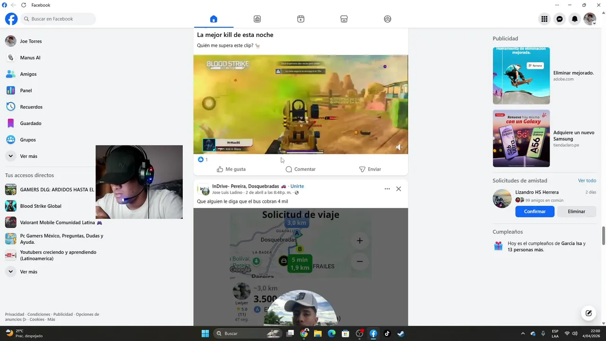Viewport: 606px width, 341px height.
Task: Play the Blood Strike video clip
Action: coord(301,104)
